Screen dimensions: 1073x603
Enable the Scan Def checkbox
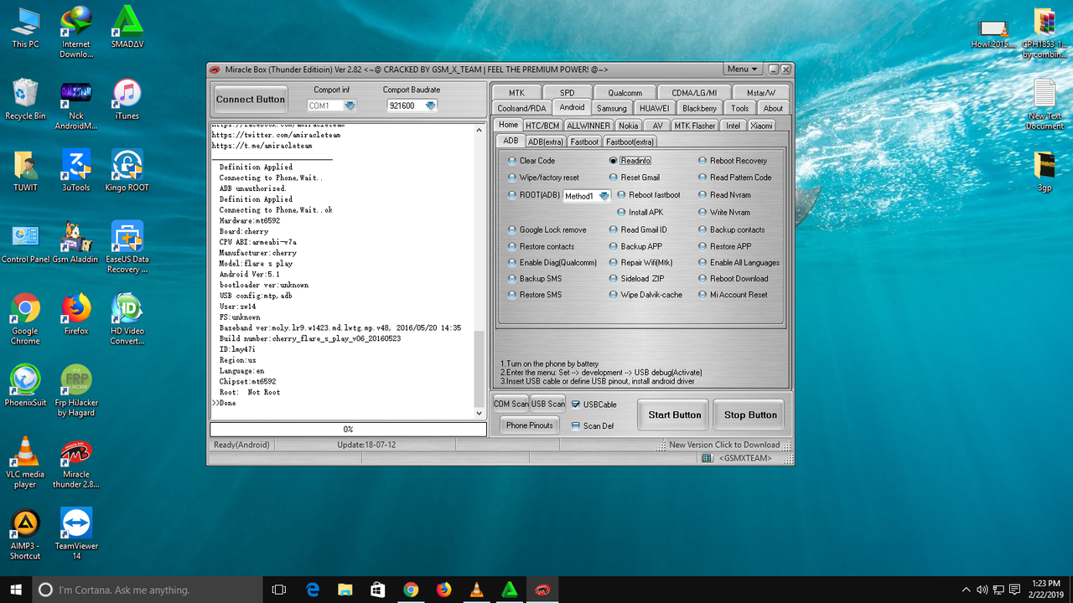click(x=576, y=425)
